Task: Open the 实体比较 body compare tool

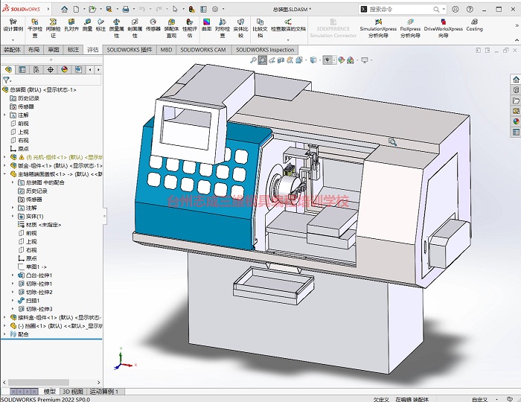Action: pos(240,28)
